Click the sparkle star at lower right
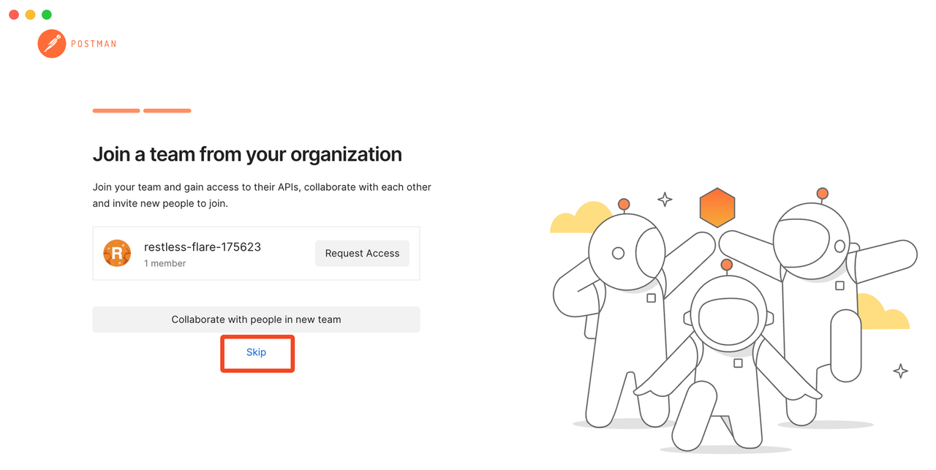 coord(901,371)
